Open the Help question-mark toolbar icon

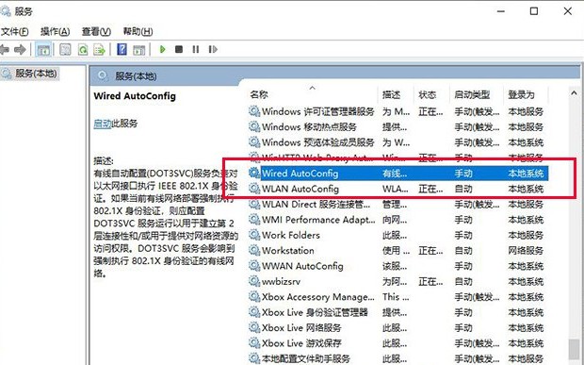[x=122, y=49]
